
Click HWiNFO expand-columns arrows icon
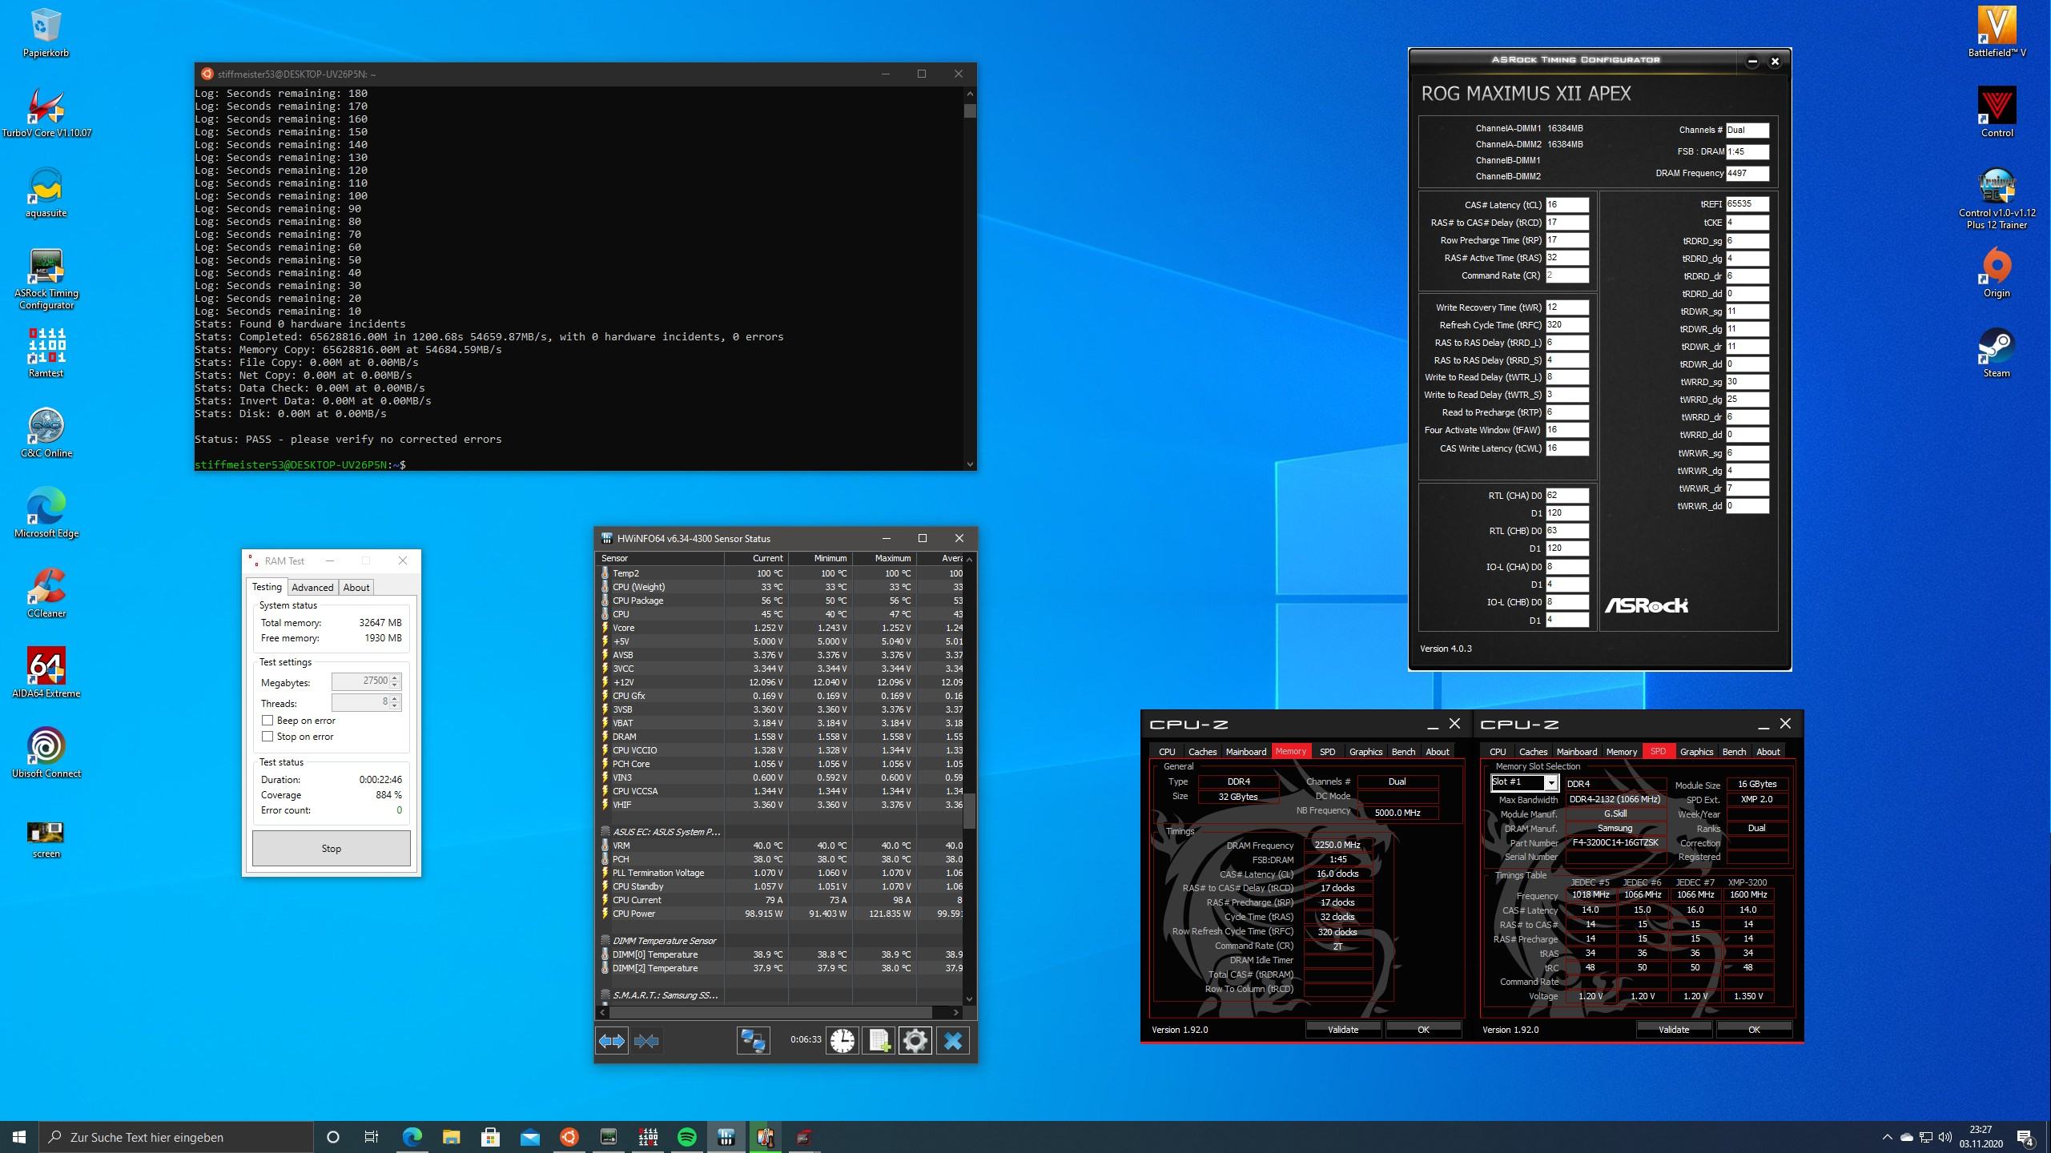coord(612,1041)
